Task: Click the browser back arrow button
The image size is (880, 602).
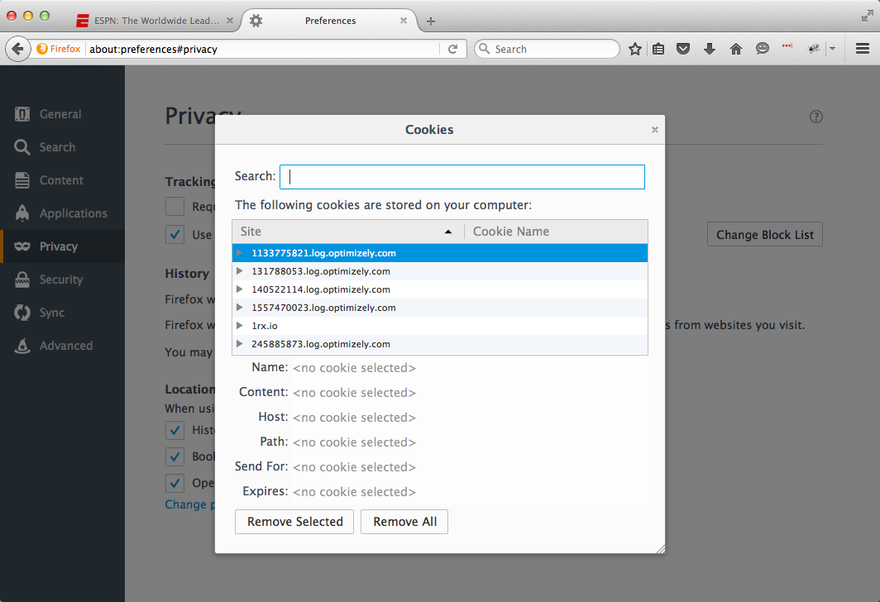Action: pos(17,49)
